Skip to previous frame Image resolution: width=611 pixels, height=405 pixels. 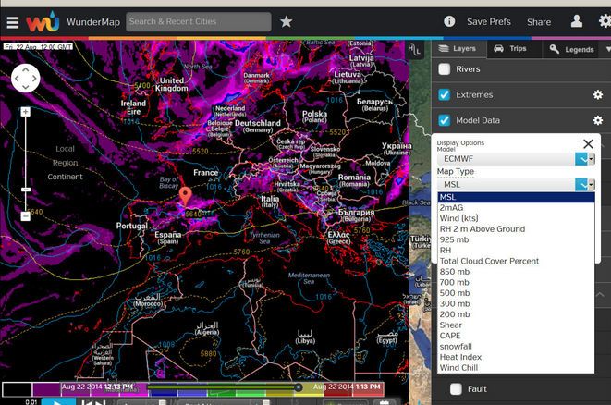coord(87,402)
